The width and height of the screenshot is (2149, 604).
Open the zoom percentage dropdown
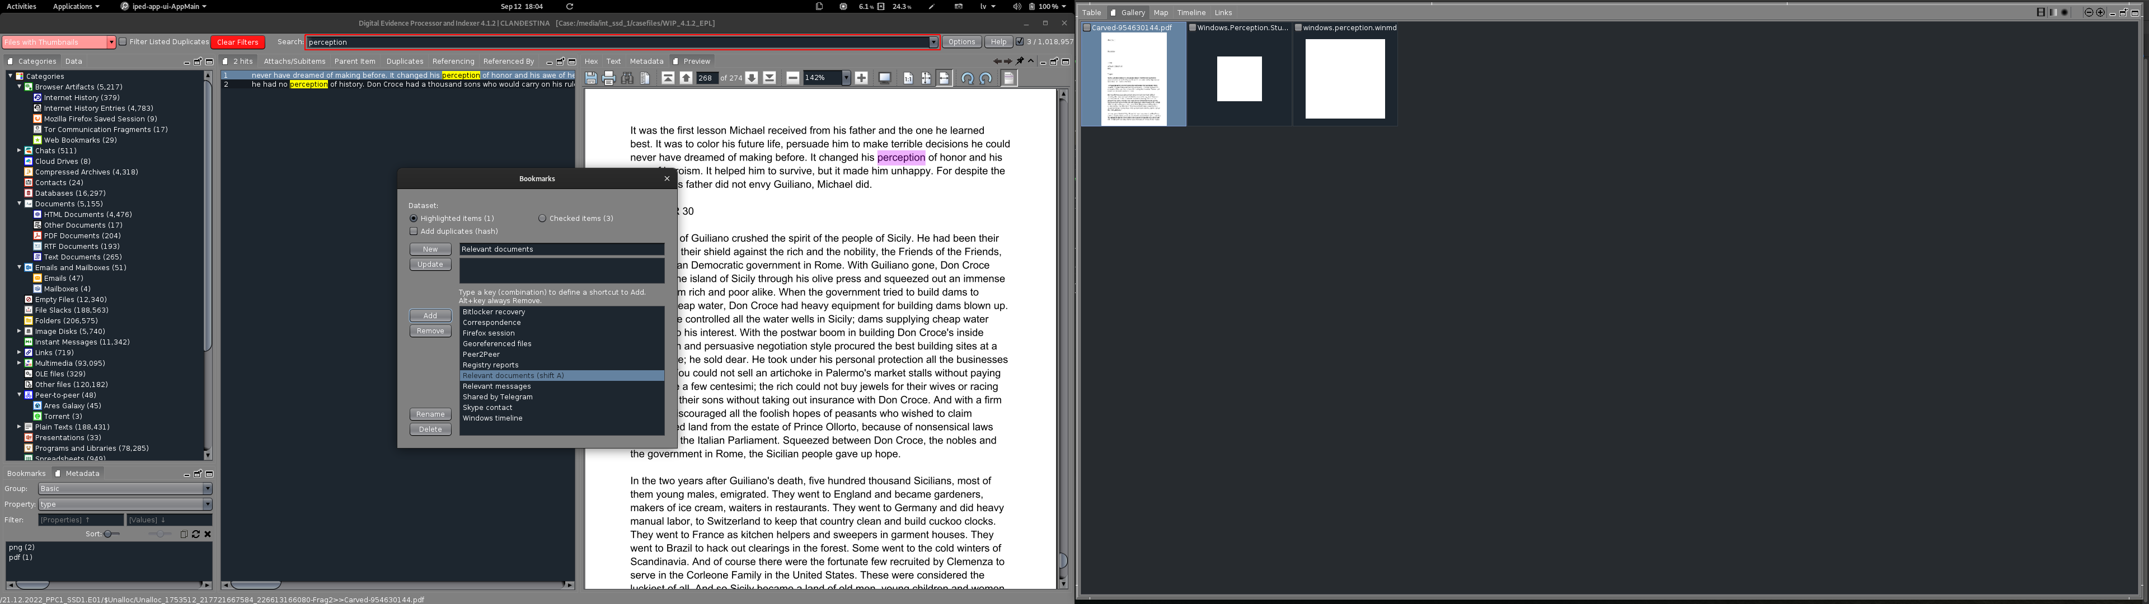[x=846, y=78]
